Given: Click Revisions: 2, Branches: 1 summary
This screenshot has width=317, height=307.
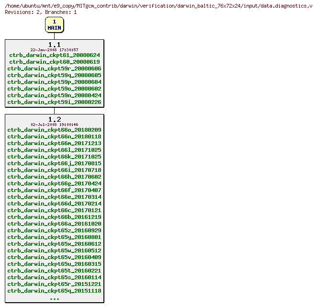Looking at the screenshot, I should click(41, 12).
